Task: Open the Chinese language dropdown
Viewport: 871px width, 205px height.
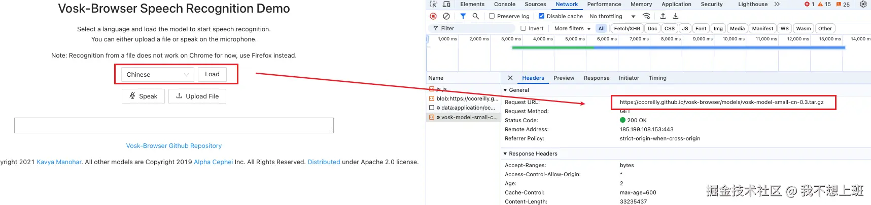Action: click(x=158, y=74)
